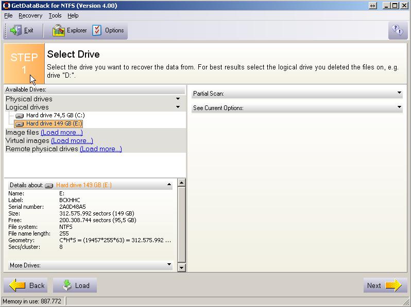This screenshot has width=411, height=307.
Task: Click Memory in use status bar text
Action: (32, 301)
